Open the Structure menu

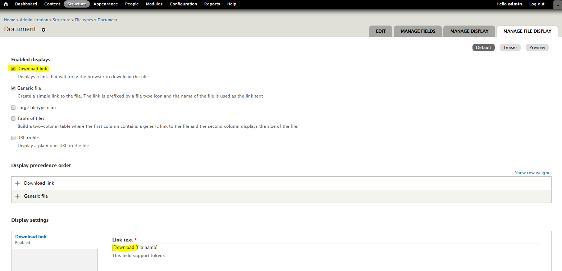(77, 4)
